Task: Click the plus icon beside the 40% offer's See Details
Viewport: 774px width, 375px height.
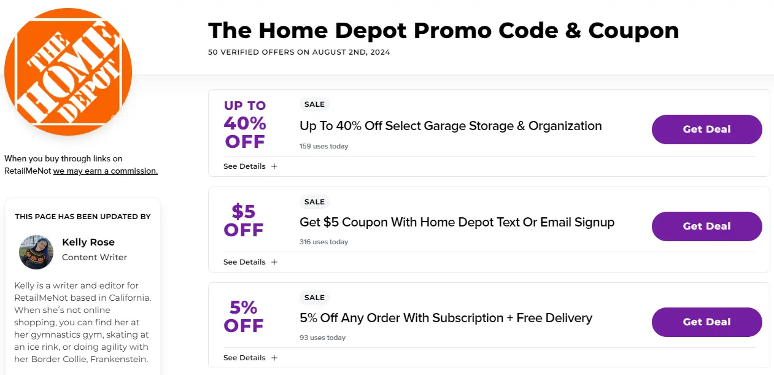Action: (274, 166)
